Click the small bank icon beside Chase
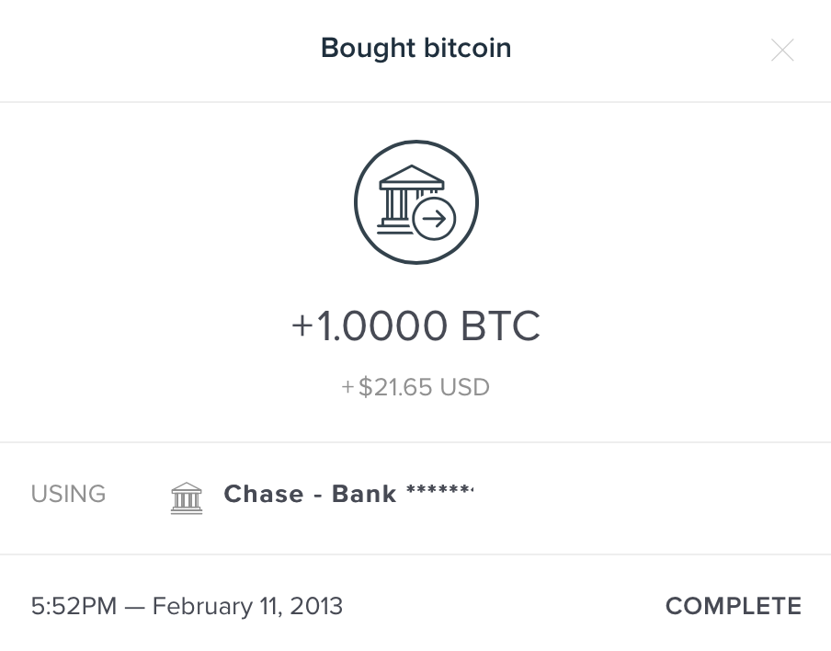This screenshot has width=831, height=651. pos(187,497)
